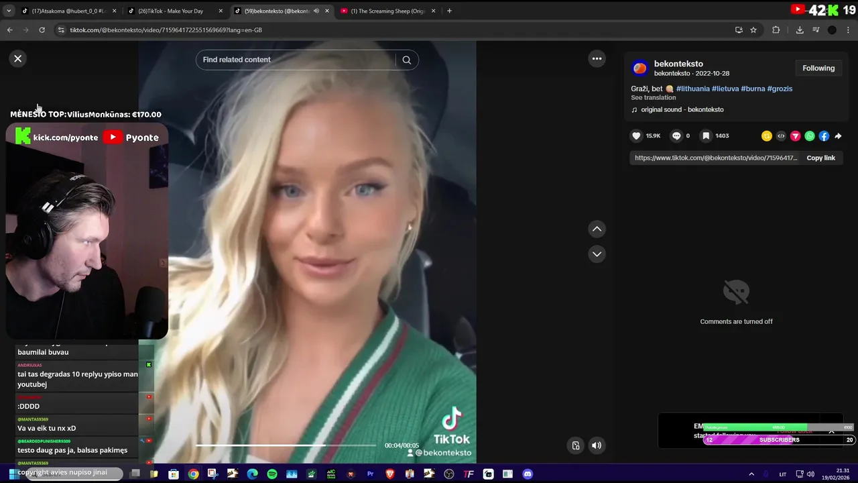The height and width of the screenshot is (483, 858).
Task: Click Copy link button
Action: (820, 158)
